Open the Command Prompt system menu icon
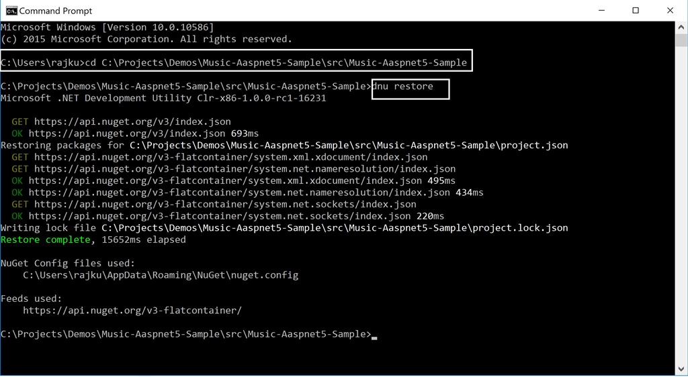 tap(11, 10)
